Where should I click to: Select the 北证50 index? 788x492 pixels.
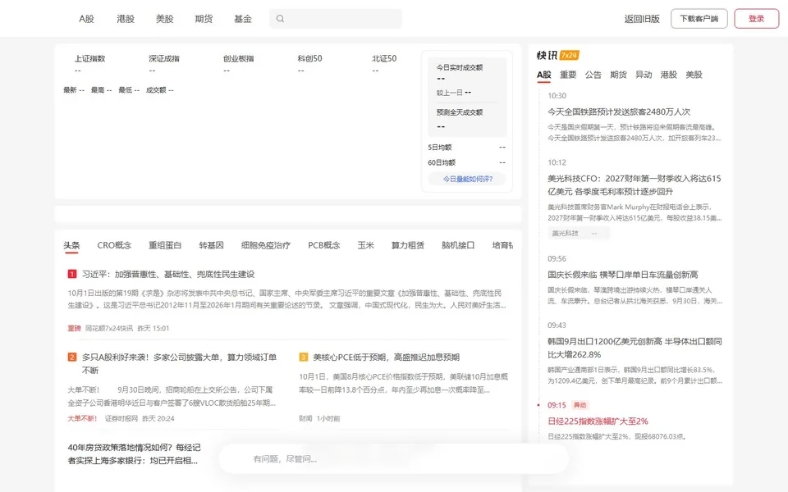tap(384, 58)
